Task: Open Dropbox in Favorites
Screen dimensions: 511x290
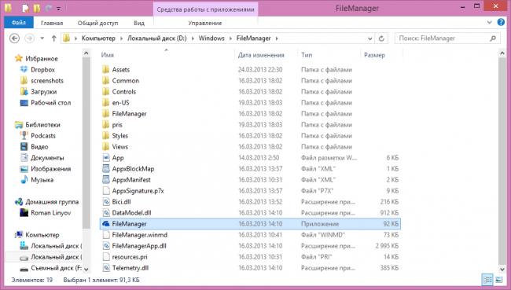Action: (x=42, y=69)
